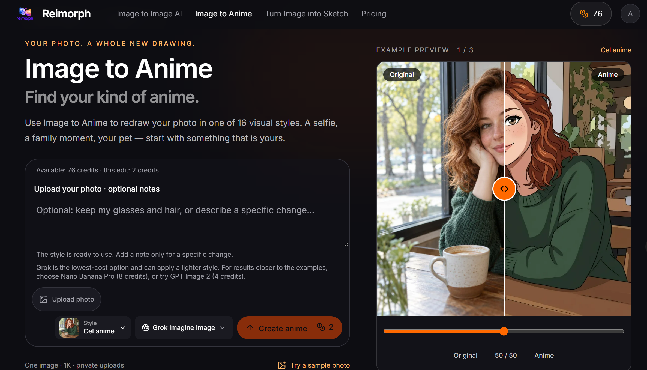Image resolution: width=647 pixels, height=370 pixels.
Task: Open the Reimorph home wordmark
Action: (x=67, y=14)
